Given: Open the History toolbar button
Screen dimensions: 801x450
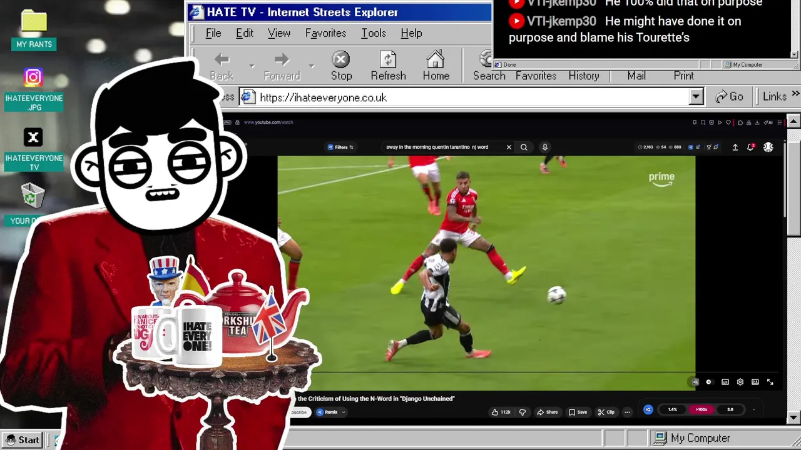Looking at the screenshot, I should [x=584, y=76].
